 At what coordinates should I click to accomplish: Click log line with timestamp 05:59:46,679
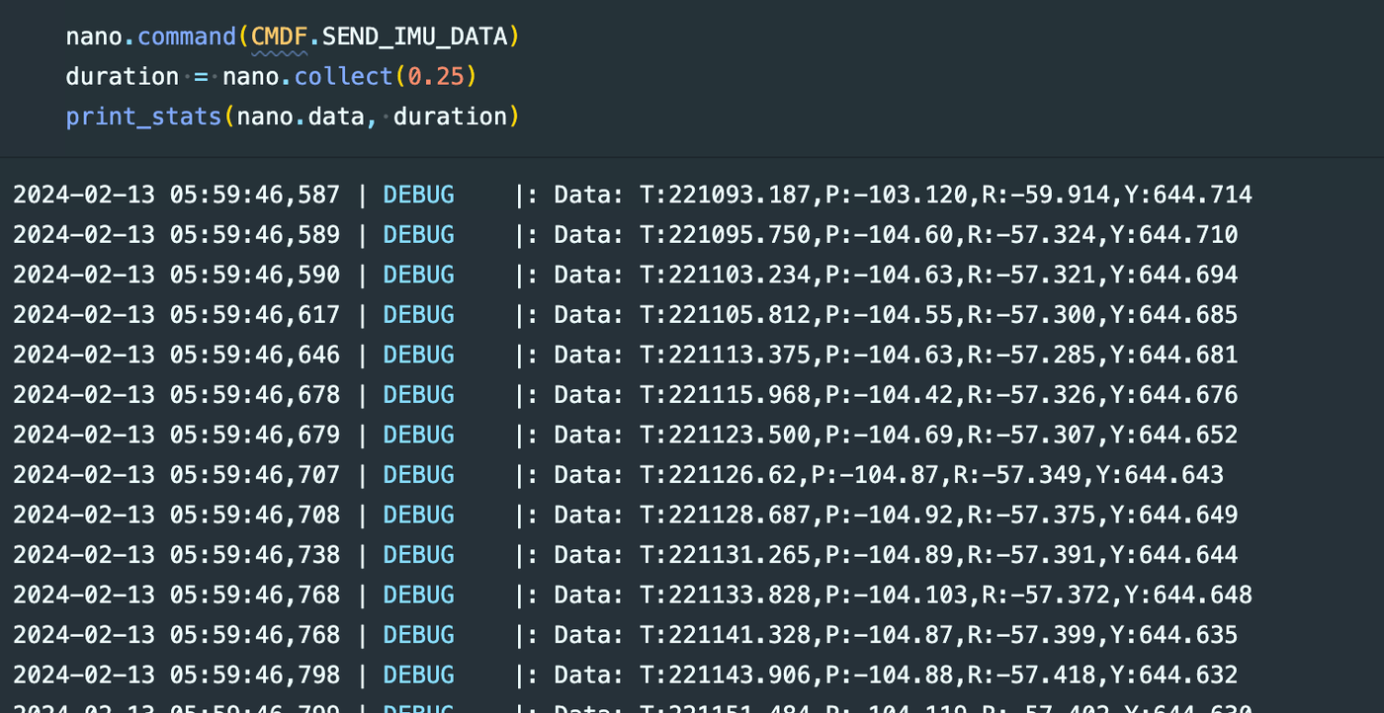click(x=626, y=435)
